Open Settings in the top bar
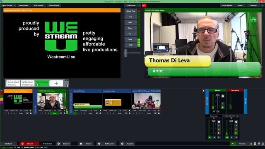This screenshot has height=149, width=265. coord(253,5)
